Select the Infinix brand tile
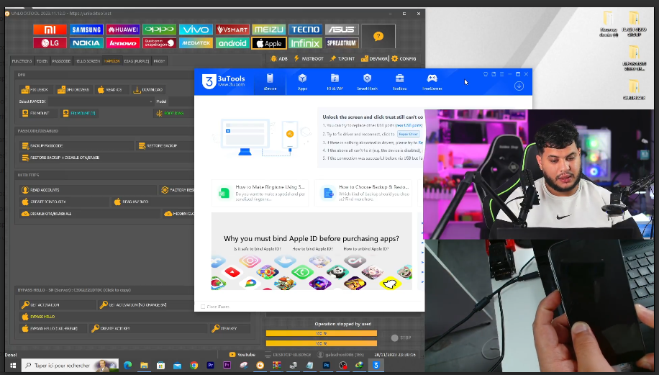This screenshot has height=375, width=659. pos(306,43)
